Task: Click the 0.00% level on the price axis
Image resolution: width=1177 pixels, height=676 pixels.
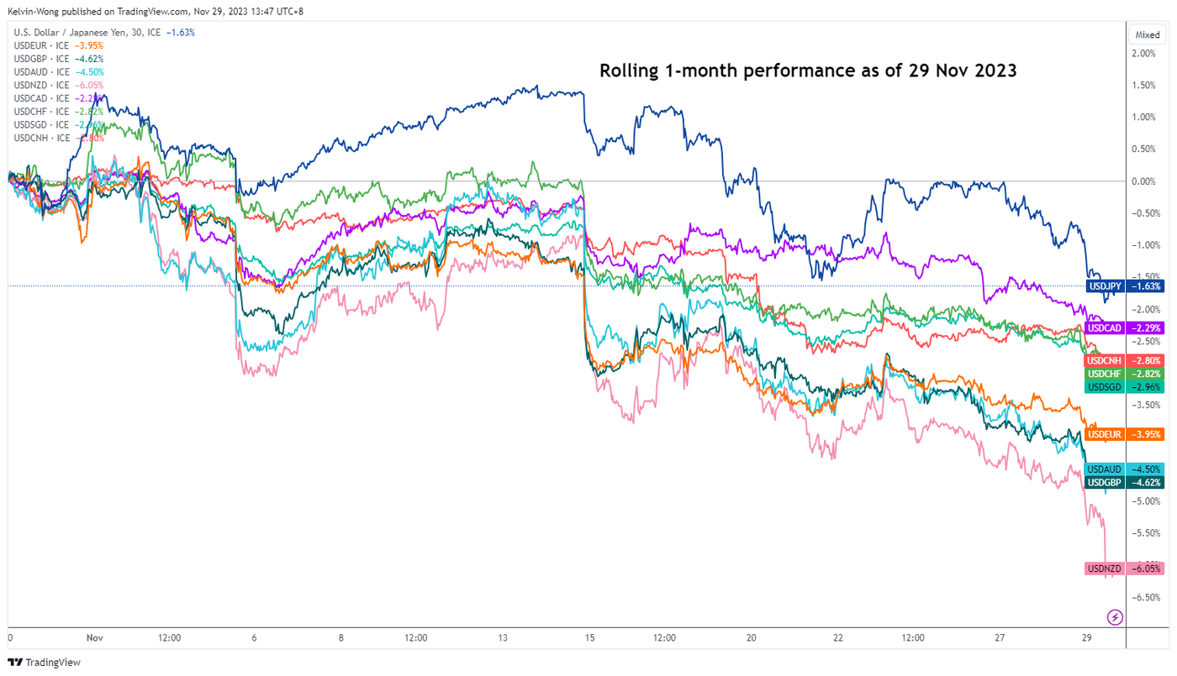Action: tap(1143, 181)
